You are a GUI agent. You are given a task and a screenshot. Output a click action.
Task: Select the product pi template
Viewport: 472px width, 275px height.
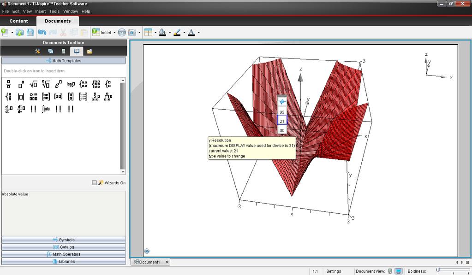click(108, 96)
